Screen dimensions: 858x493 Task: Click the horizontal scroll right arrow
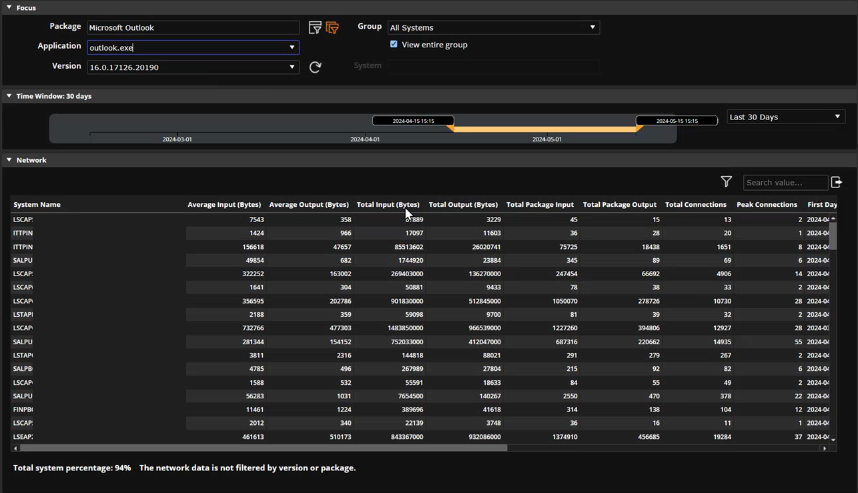tap(825, 448)
